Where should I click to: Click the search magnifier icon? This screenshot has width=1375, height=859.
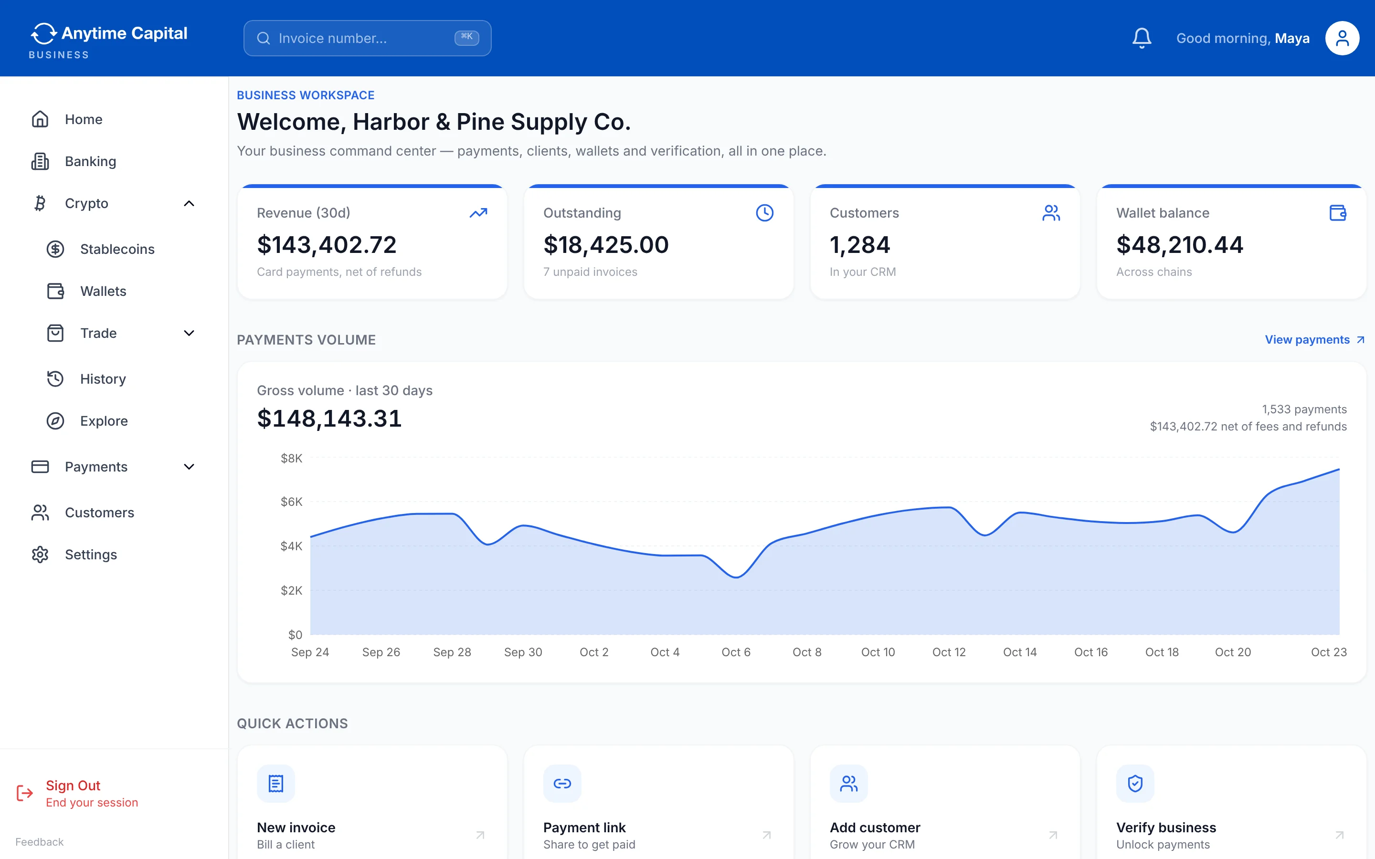coord(263,38)
